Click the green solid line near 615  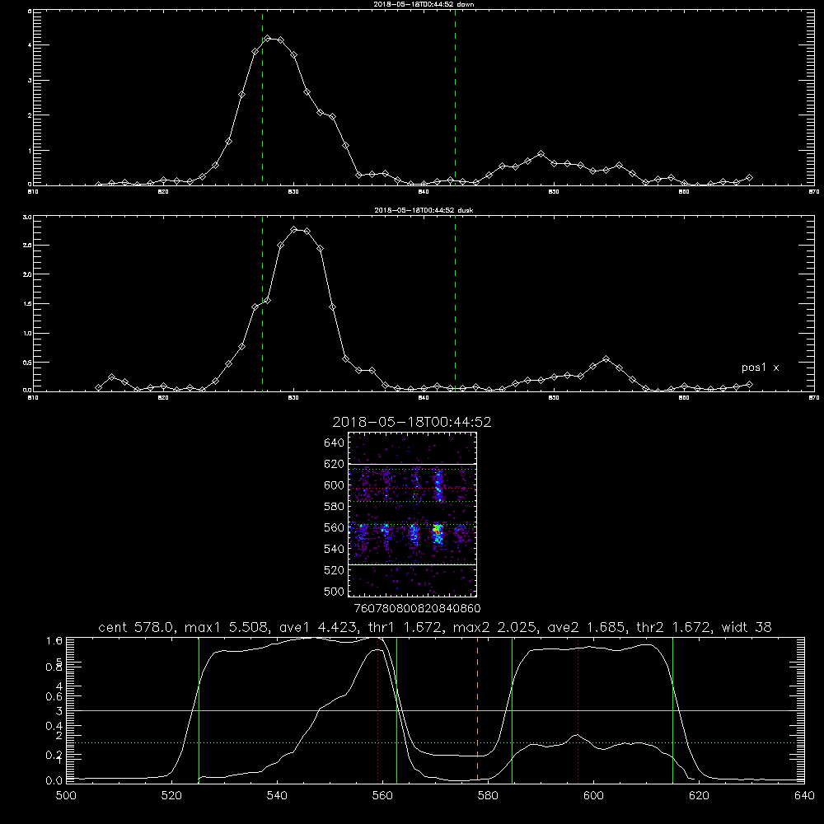point(672,709)
